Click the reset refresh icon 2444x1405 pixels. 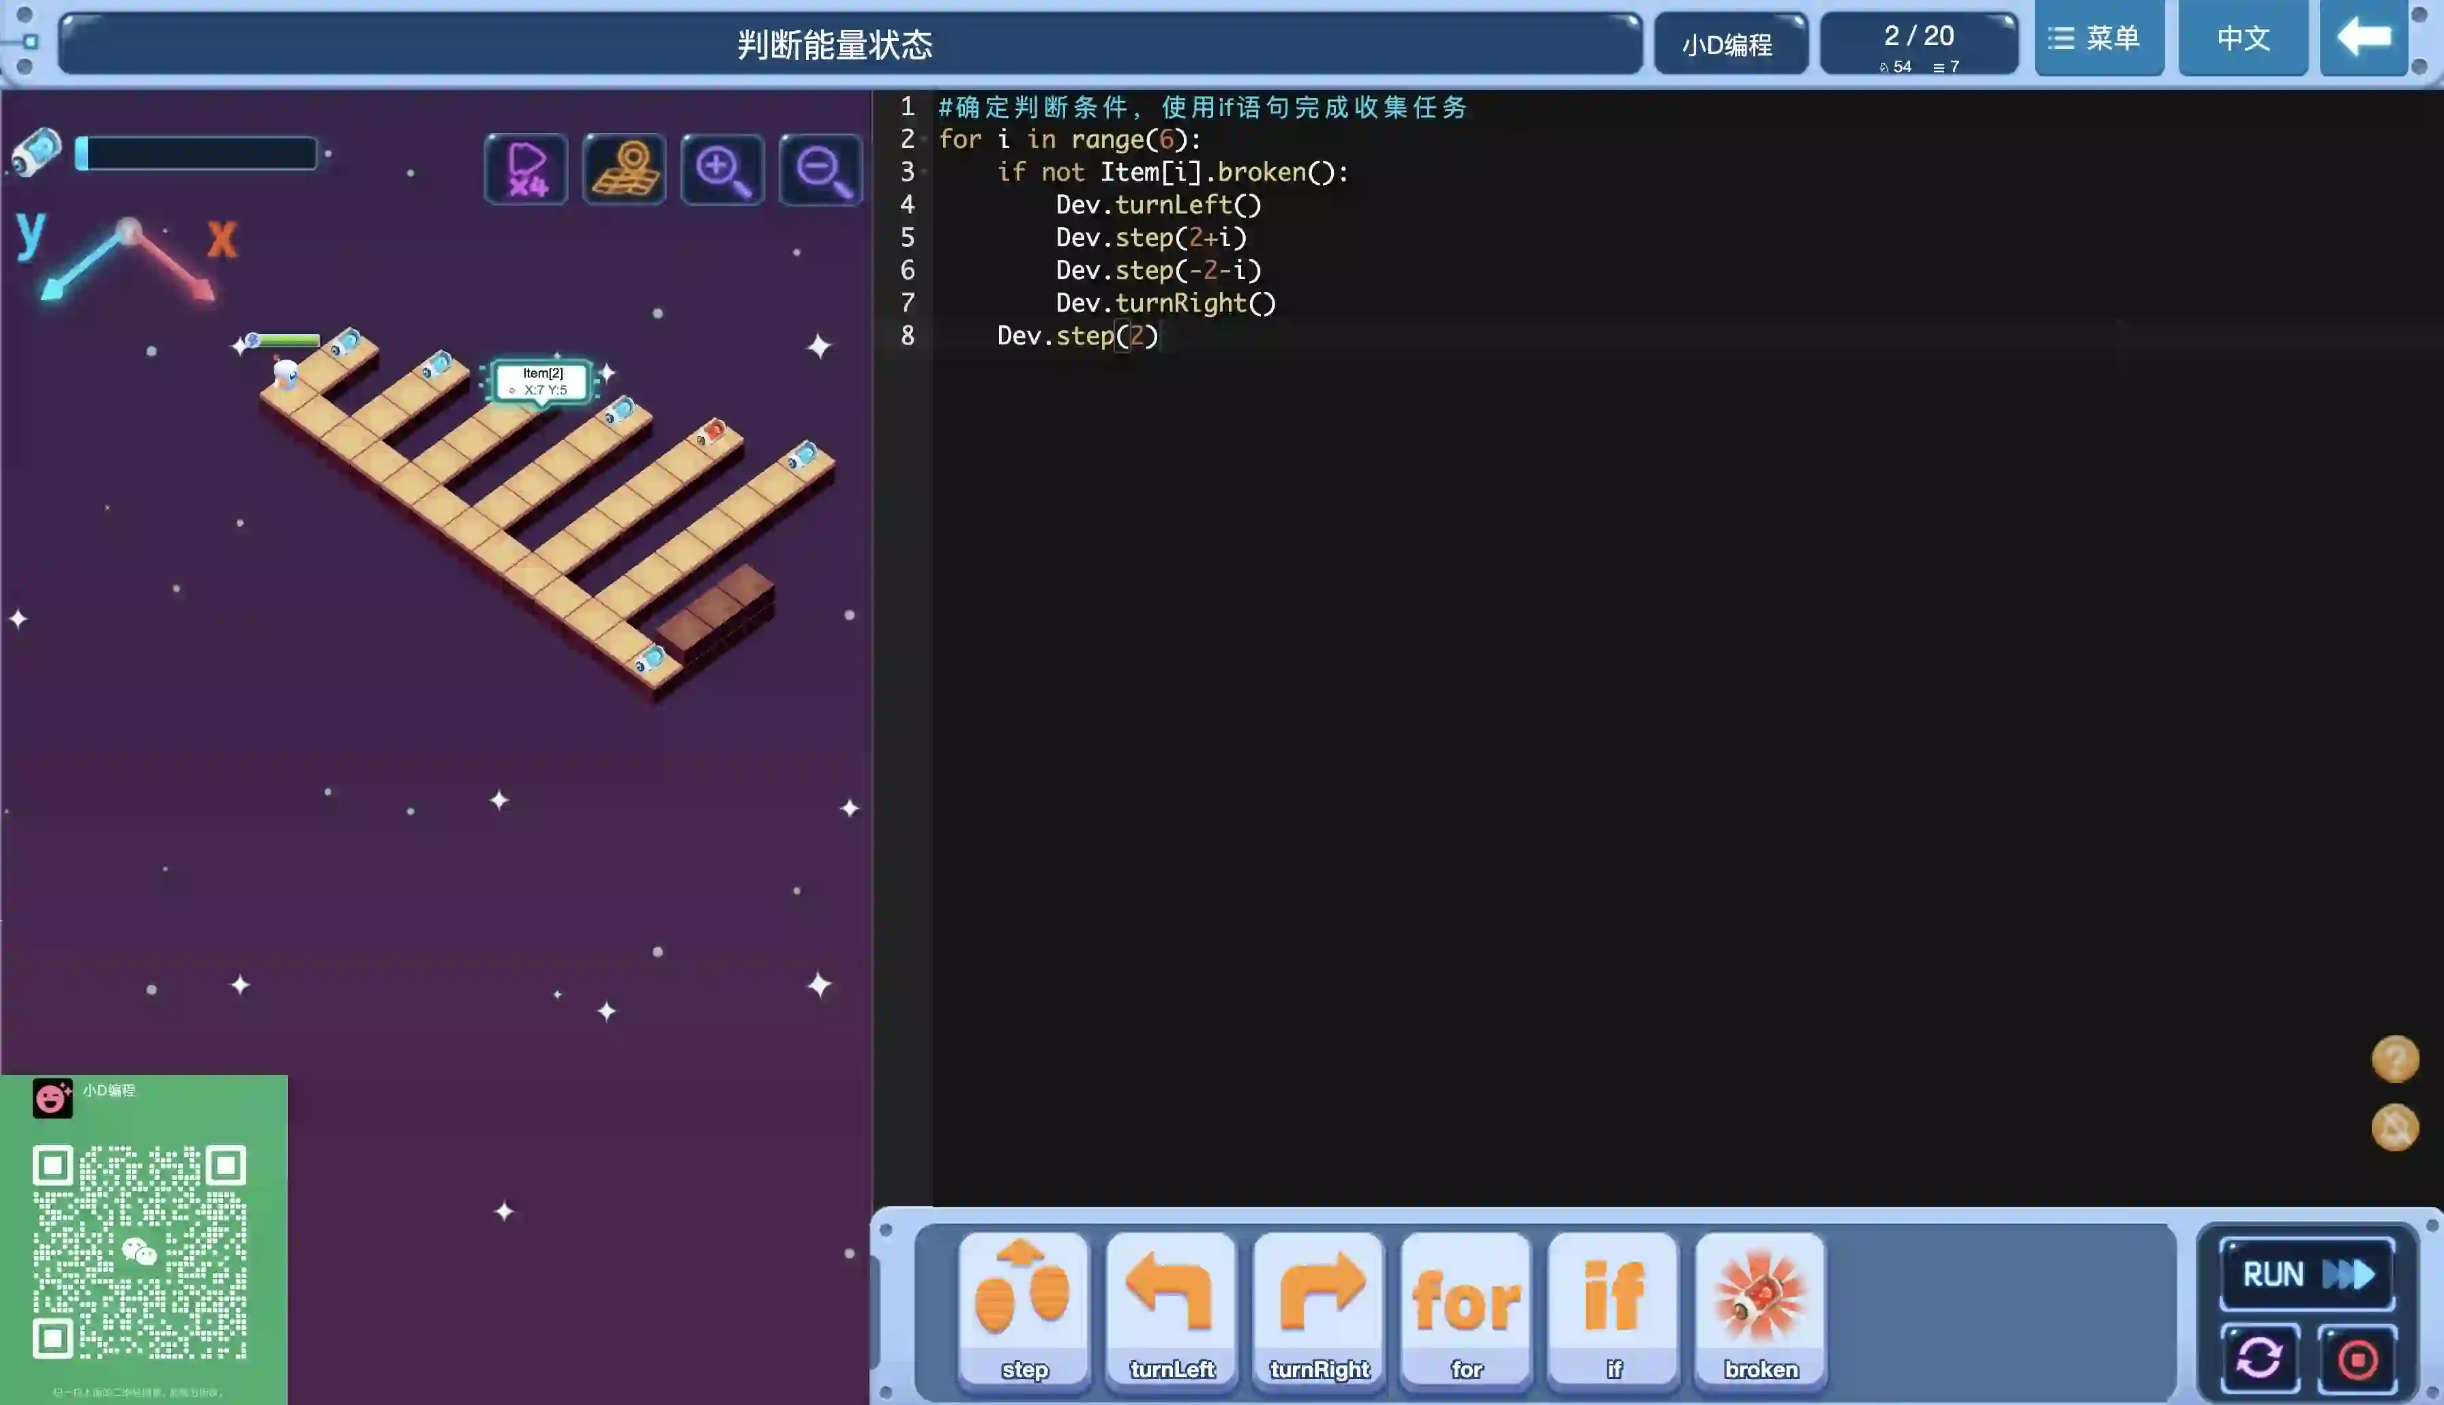(2260, 1359)
